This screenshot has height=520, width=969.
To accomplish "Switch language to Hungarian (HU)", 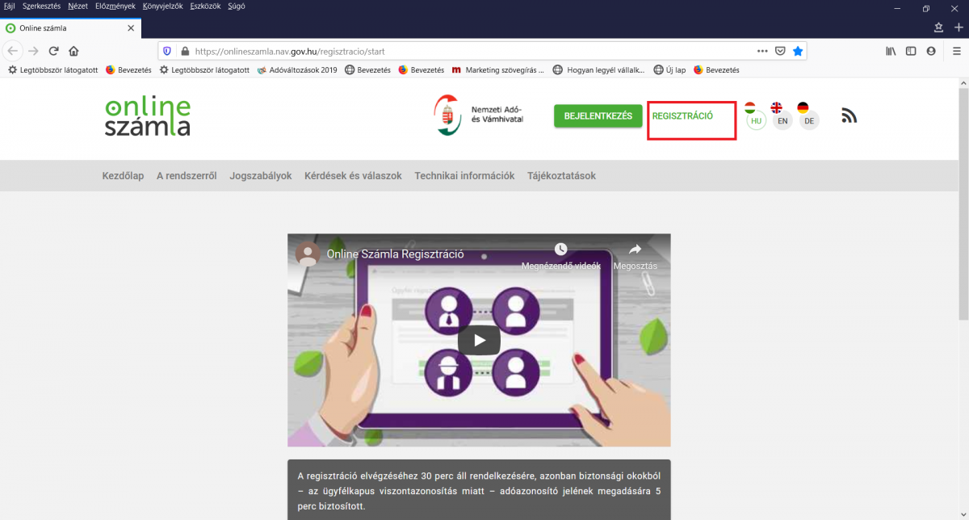I will click(x=756, y=121).
